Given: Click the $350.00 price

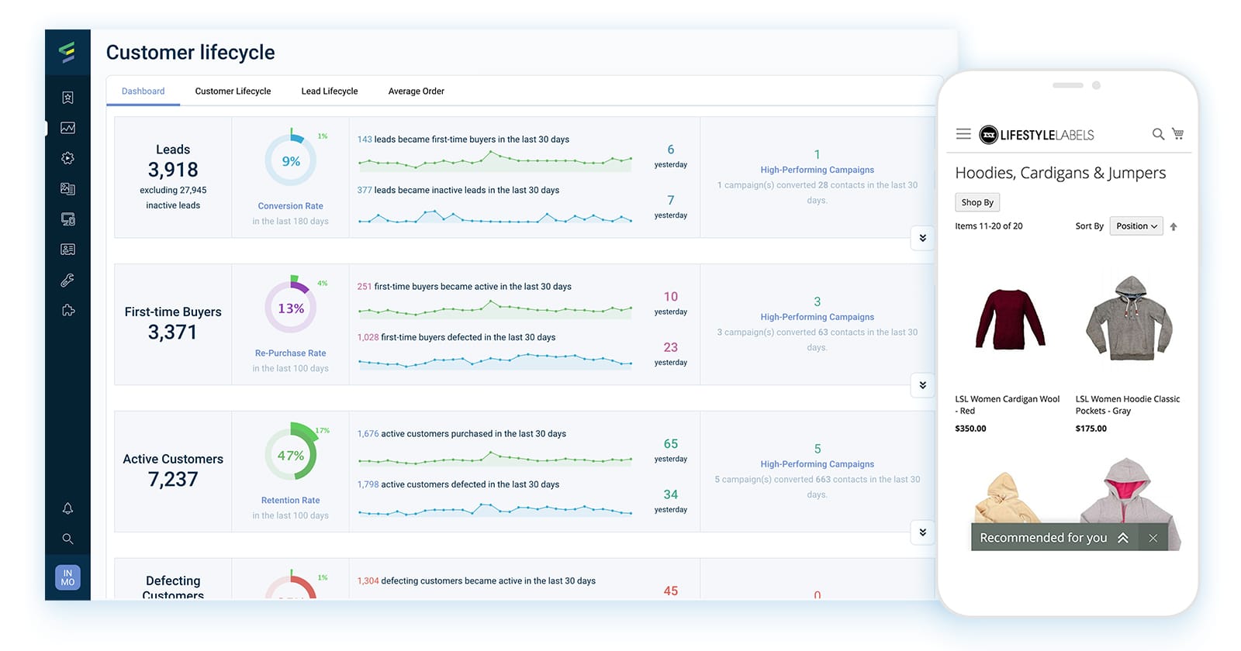Looking at the screenshot, I should pos(970,429).
